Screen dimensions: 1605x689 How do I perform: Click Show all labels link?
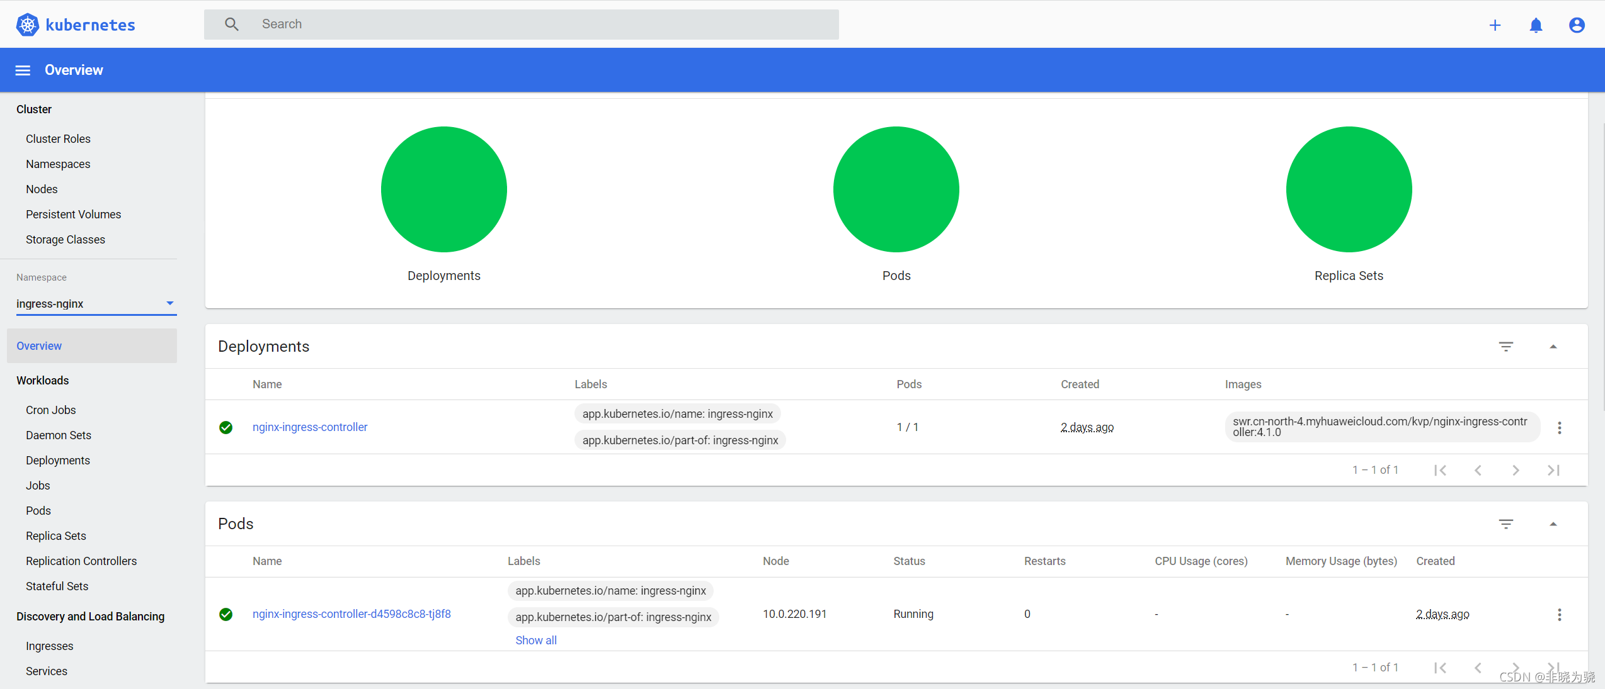click(536, 640)
